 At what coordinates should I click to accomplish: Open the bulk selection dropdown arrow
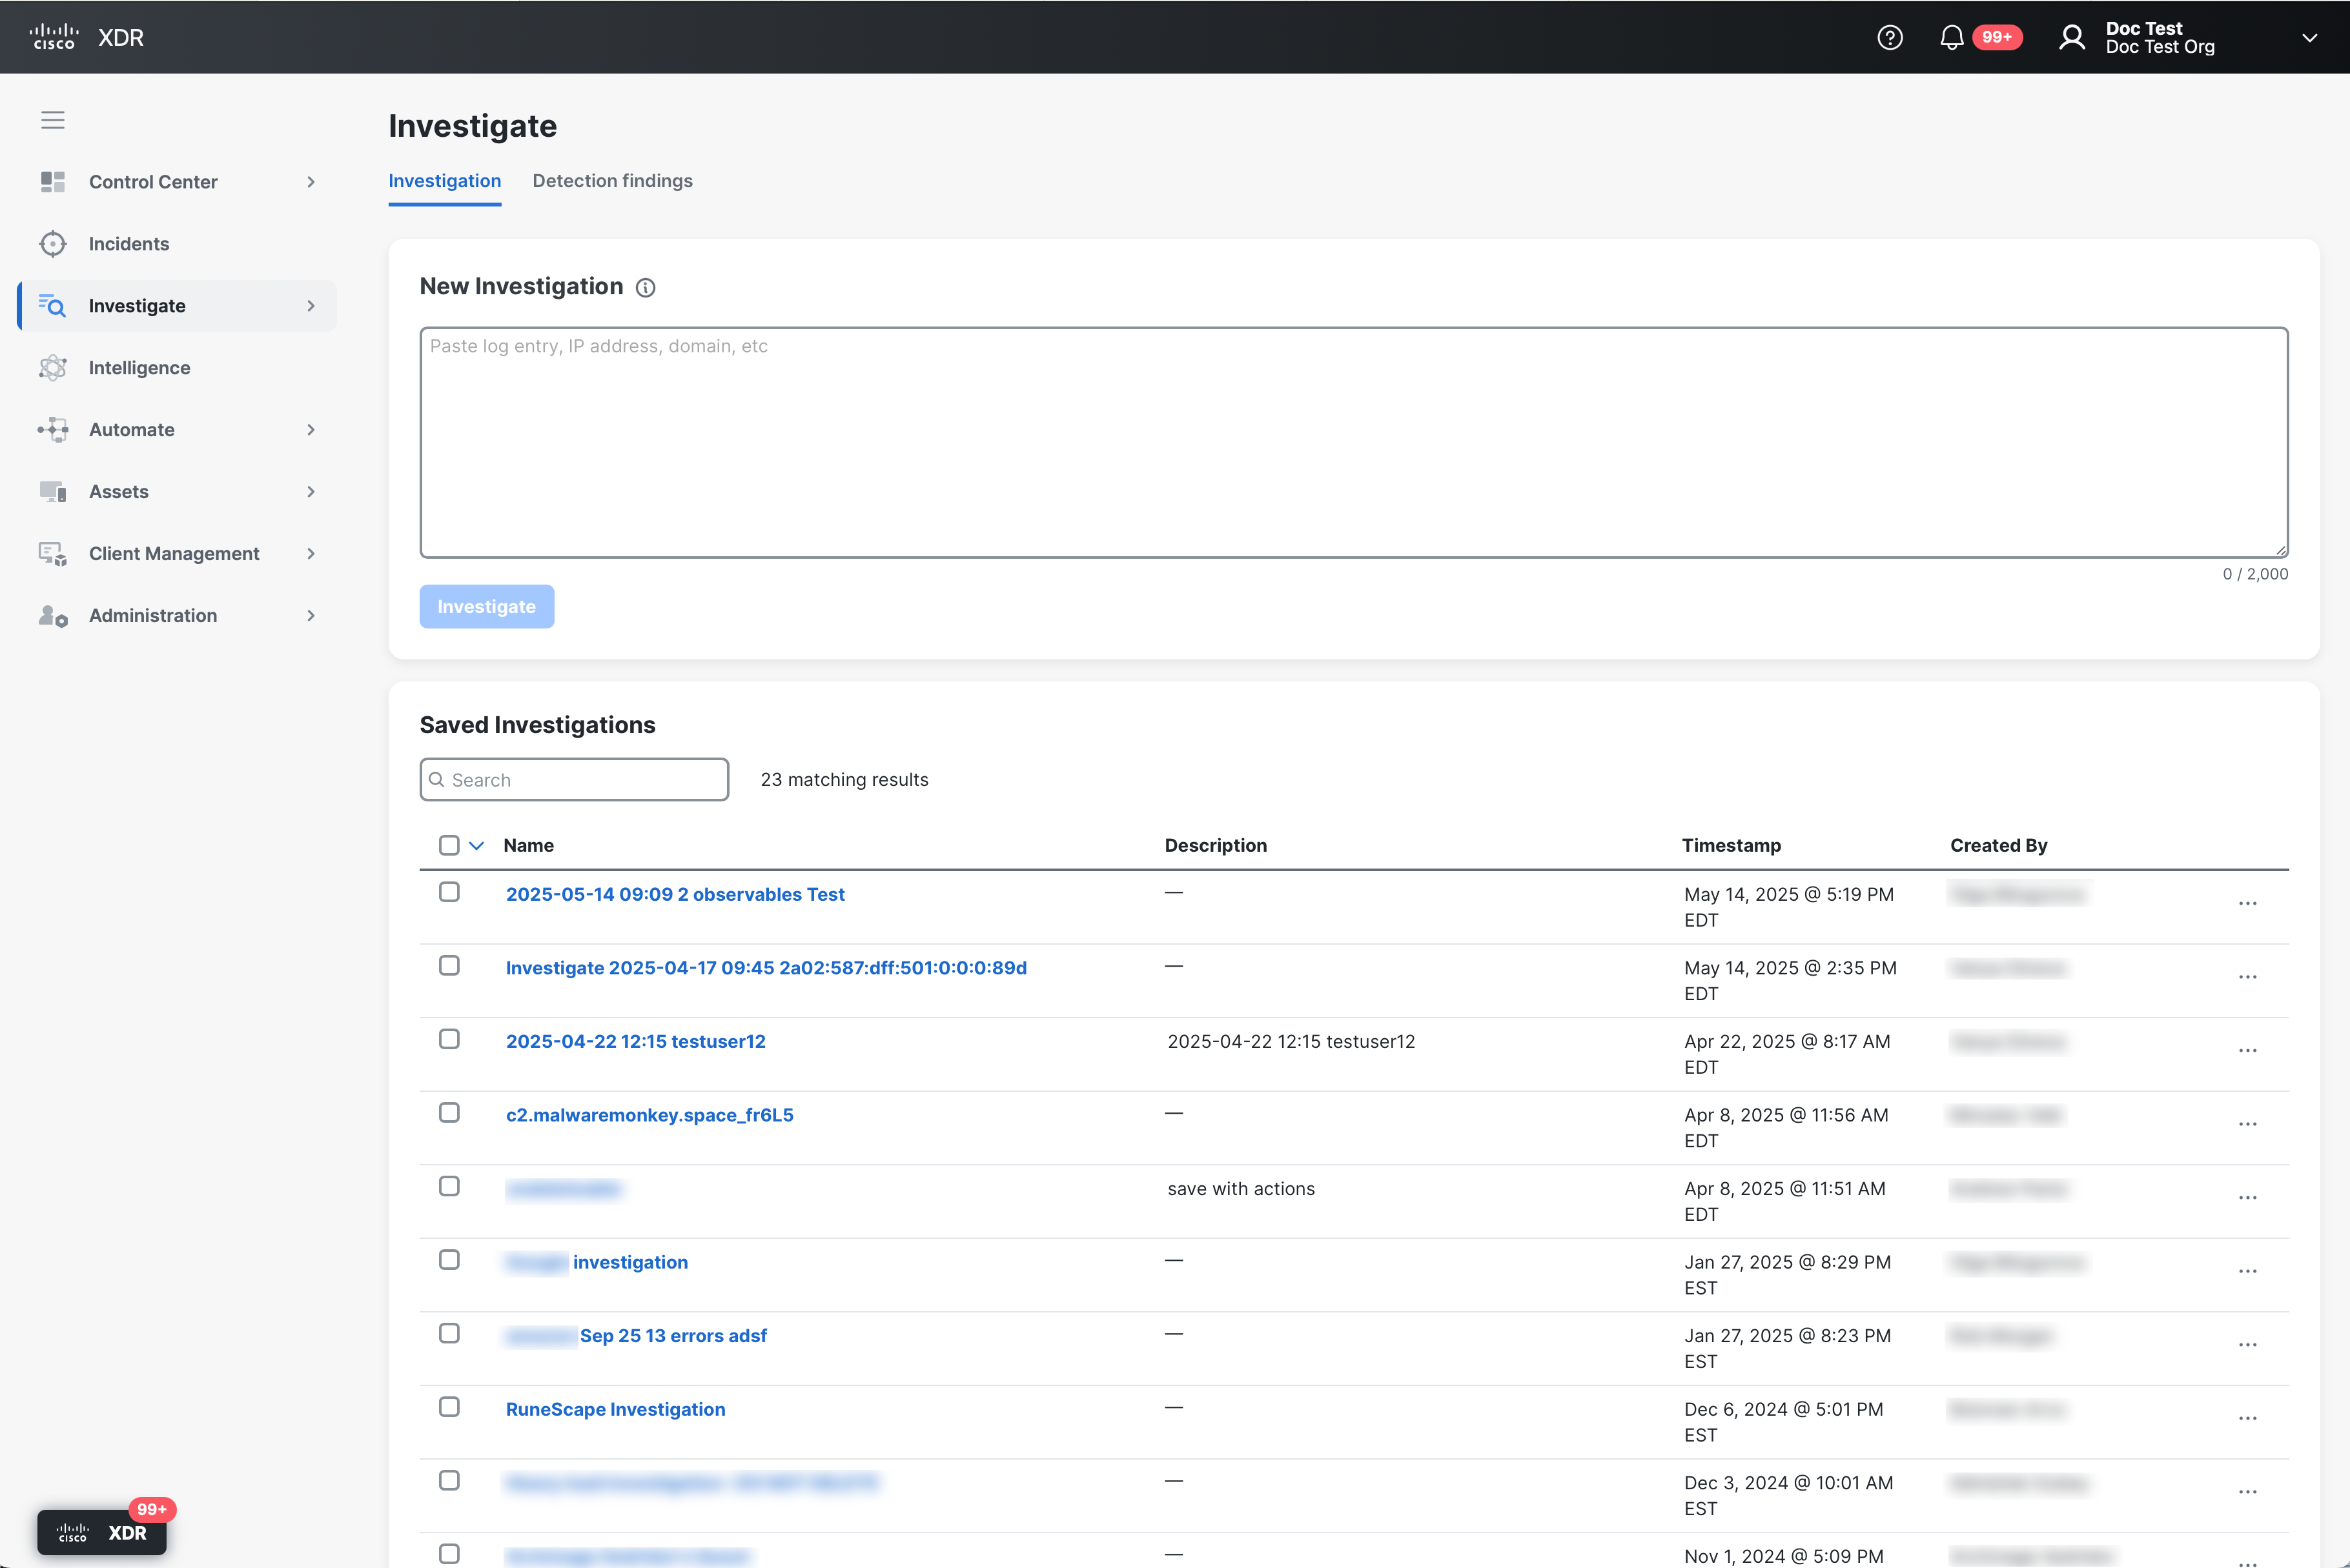[x=477, y=846]
